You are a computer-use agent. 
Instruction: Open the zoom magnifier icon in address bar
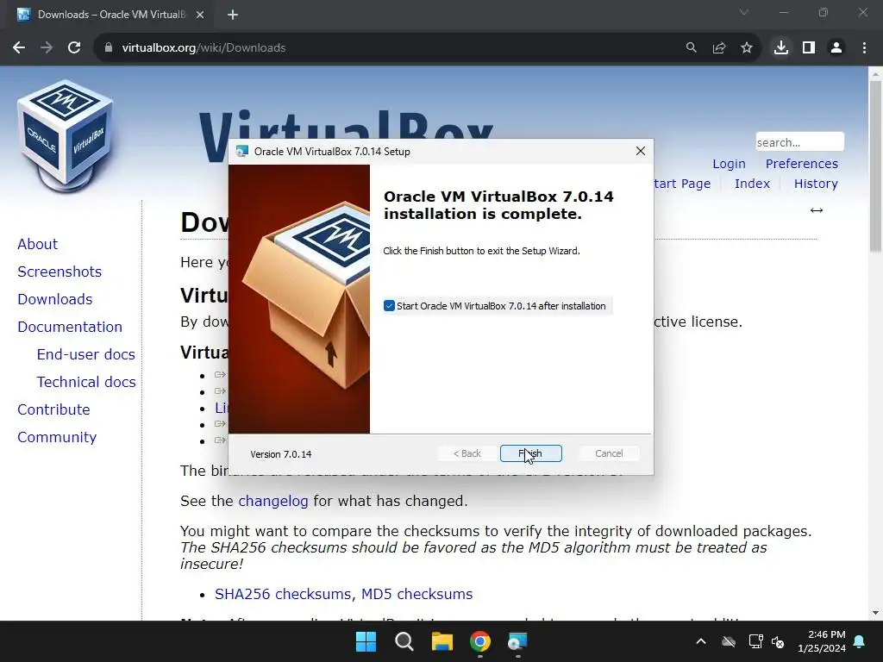(691, 48)
